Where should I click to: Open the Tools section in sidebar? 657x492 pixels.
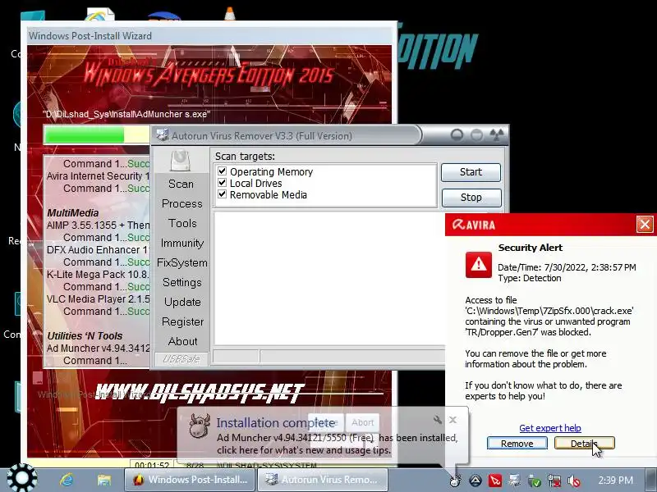point(182,223)
